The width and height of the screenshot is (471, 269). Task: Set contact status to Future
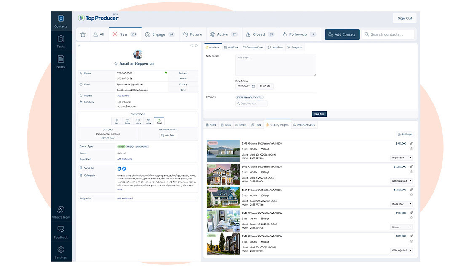tap(138, 121)
